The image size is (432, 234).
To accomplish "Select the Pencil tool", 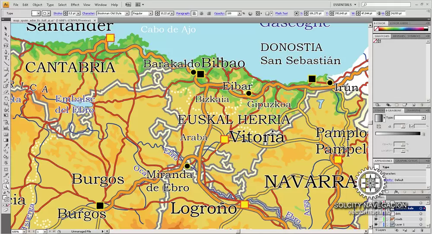I will [6, 81].
